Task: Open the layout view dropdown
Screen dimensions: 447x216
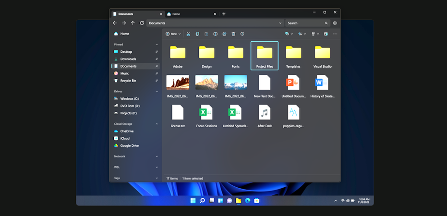Action: (x=315, y=34)
